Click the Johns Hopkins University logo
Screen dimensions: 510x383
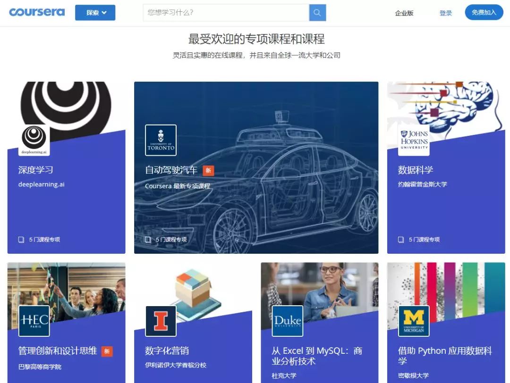[414, 140]
